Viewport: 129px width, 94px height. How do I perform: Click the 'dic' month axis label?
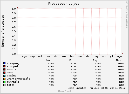(56, 56)
